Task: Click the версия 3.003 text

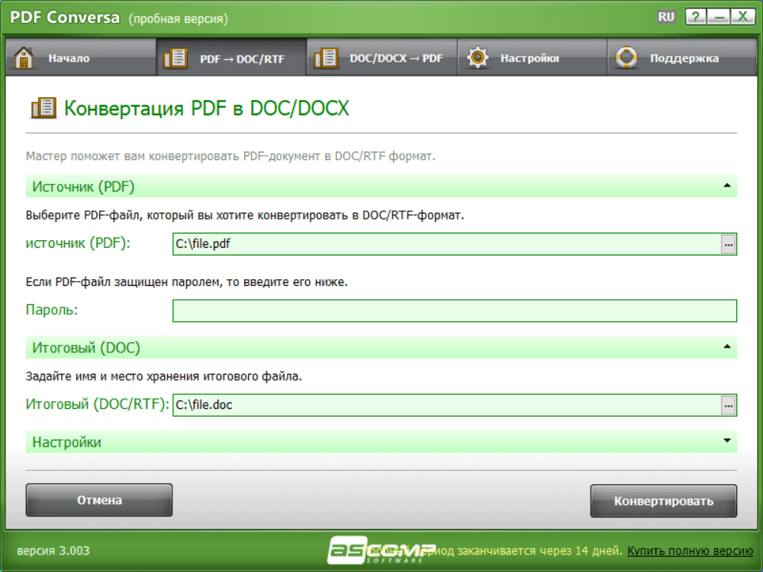Action: (53, 551)
